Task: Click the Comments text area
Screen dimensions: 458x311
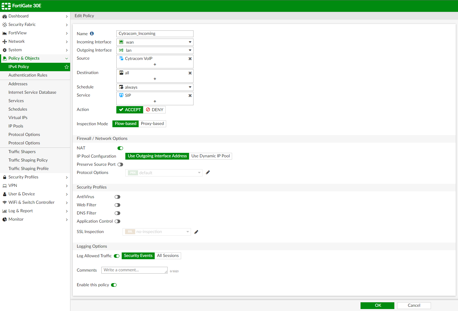Action: (135, 270)
